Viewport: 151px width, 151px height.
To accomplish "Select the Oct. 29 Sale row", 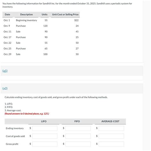I will [x=41, y=54].
